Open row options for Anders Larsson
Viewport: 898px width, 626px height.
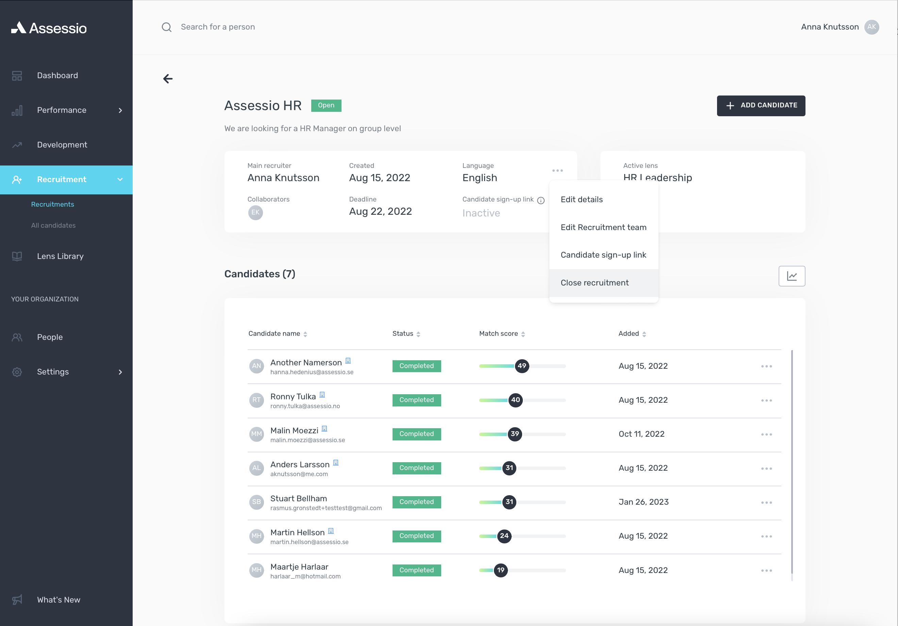766,468
